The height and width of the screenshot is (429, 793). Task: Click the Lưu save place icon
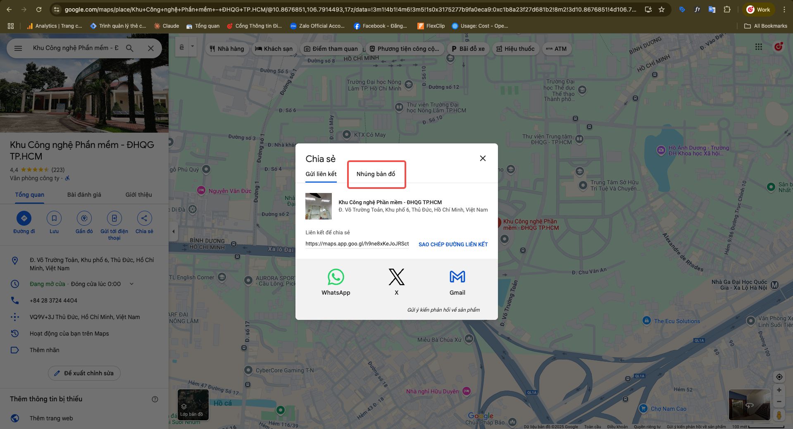click(x=54, y=219)
